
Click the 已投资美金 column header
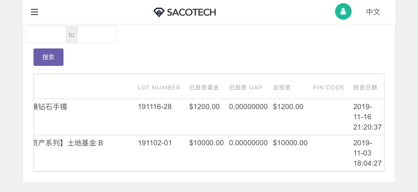click(204, 88)
